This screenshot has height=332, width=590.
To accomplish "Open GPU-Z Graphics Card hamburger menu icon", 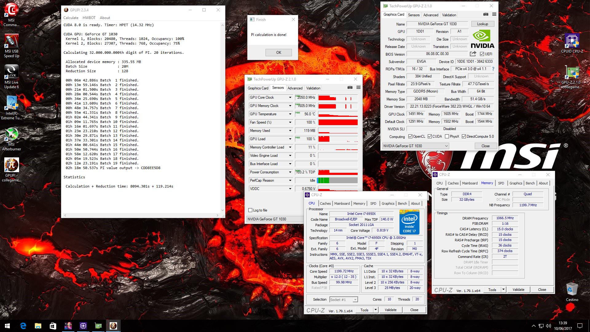I will (x=494, y=14).
